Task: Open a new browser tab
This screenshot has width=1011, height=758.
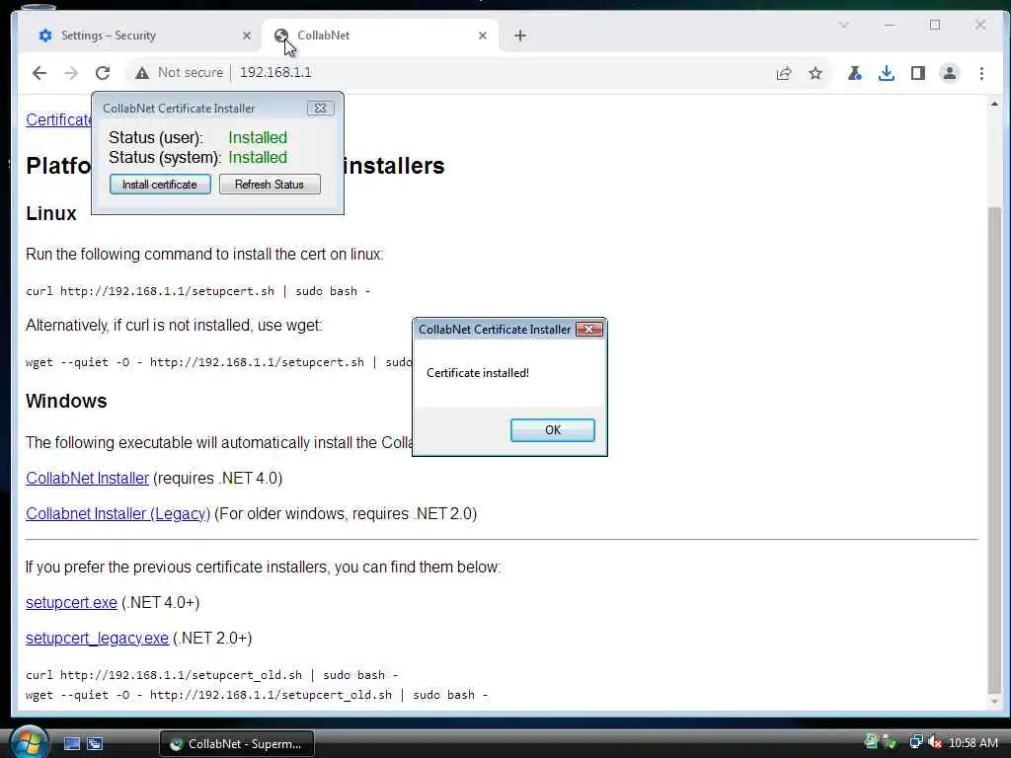Action: [520, 36]
